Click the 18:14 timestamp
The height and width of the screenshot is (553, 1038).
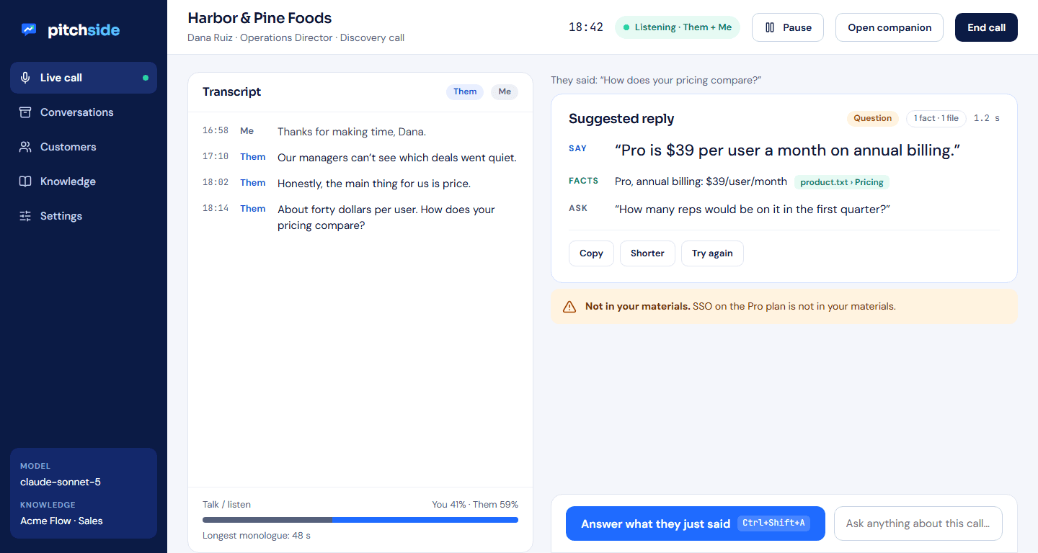pos(216,209)
